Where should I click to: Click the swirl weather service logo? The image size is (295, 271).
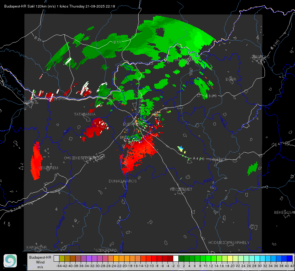tap(10, 261)
